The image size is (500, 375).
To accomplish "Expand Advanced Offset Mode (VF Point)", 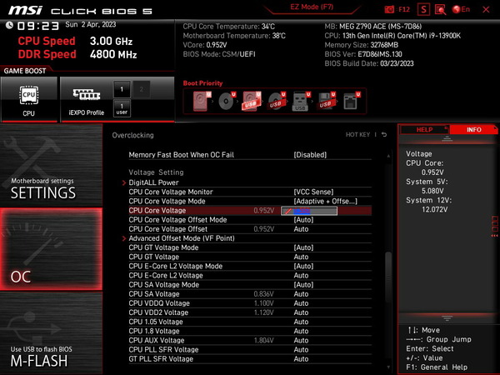I will [x=181, y=238].
